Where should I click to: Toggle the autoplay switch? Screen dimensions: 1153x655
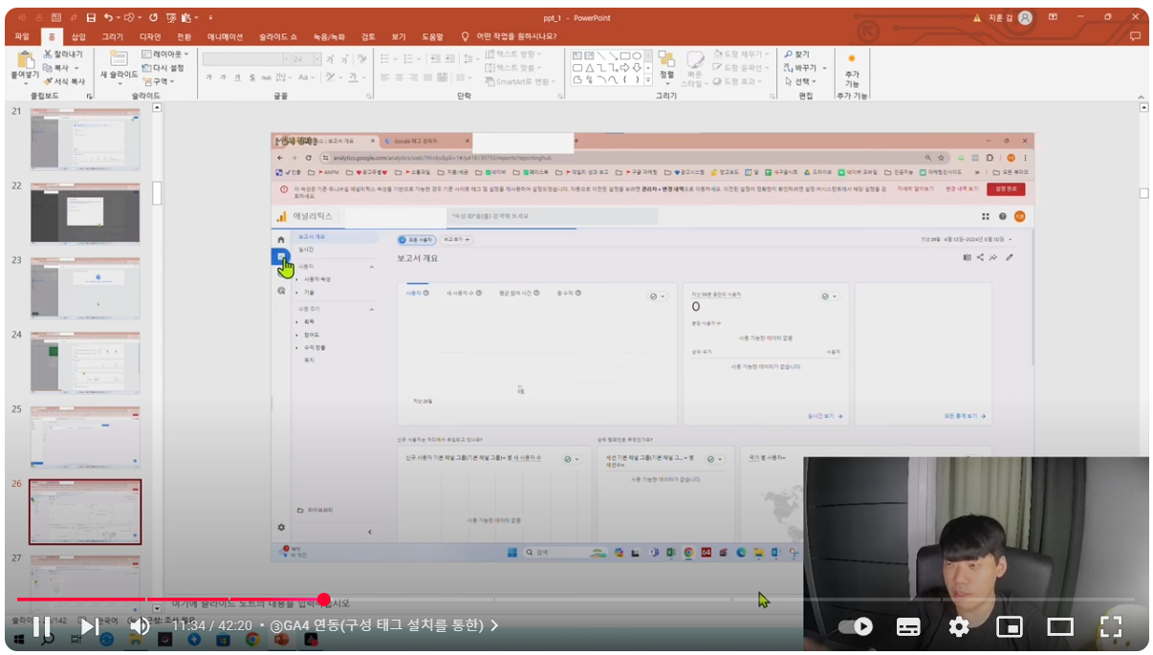point(856,627)
